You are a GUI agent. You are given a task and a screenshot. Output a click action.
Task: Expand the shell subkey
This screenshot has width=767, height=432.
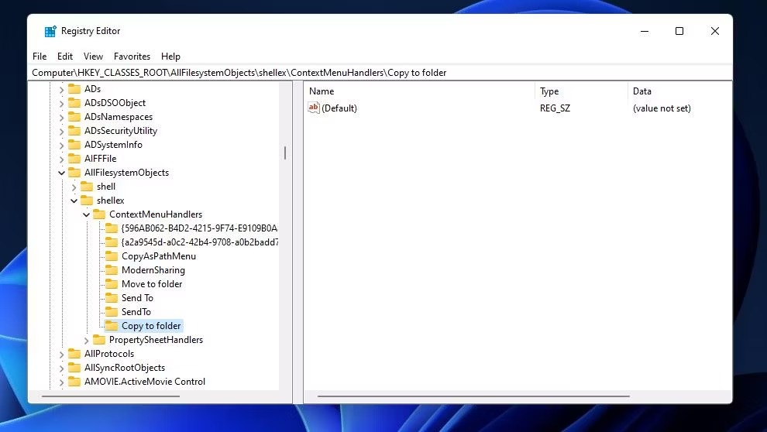pos(74,187)
